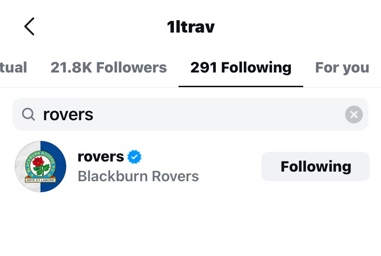Click the Blackburn Rovers display name
The height and width of the screenshot is (256, 381).
tap(138, 176)
